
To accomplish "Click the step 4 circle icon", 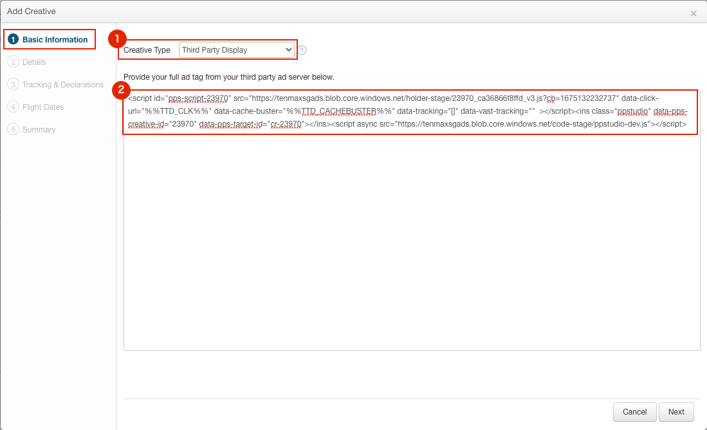I will click(13, 107).
